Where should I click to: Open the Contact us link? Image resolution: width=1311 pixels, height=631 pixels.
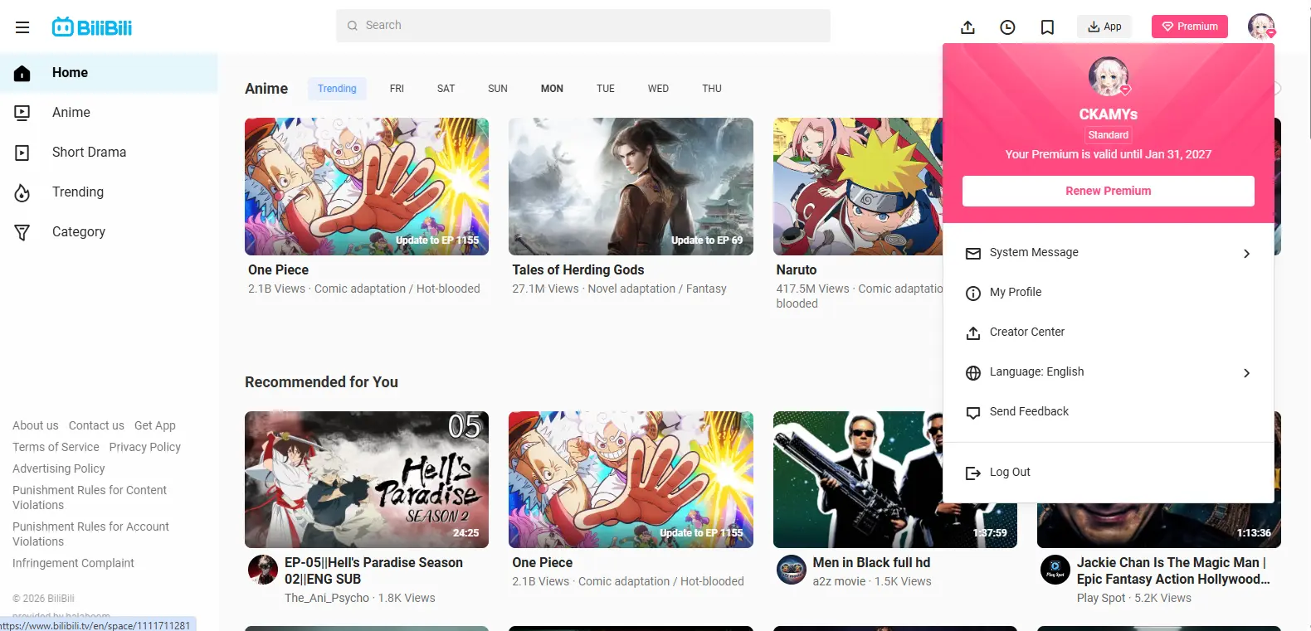[96, 425]
